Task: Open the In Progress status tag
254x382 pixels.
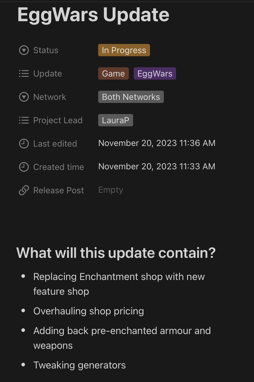Action: point(124,50)
